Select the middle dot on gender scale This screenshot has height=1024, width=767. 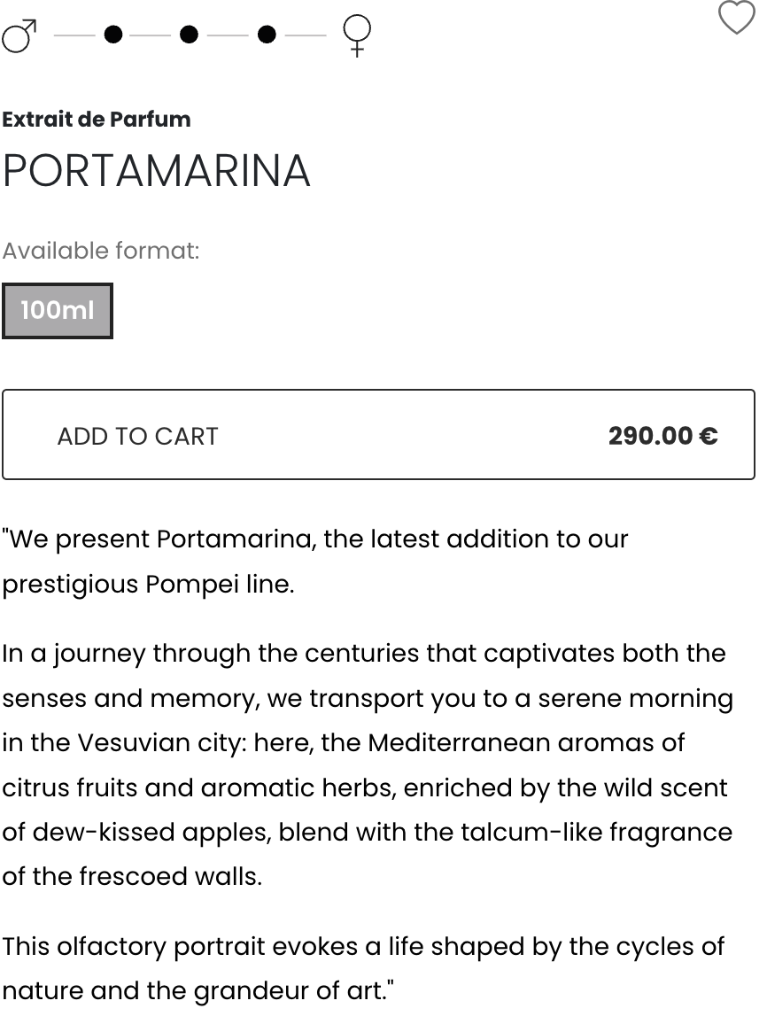(190, 34)
